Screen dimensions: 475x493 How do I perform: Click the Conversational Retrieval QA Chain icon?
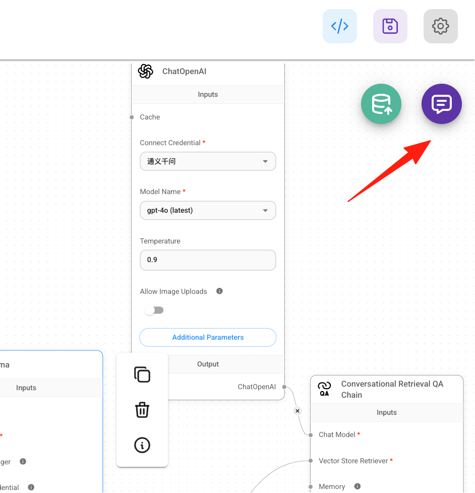pos(324,389)
